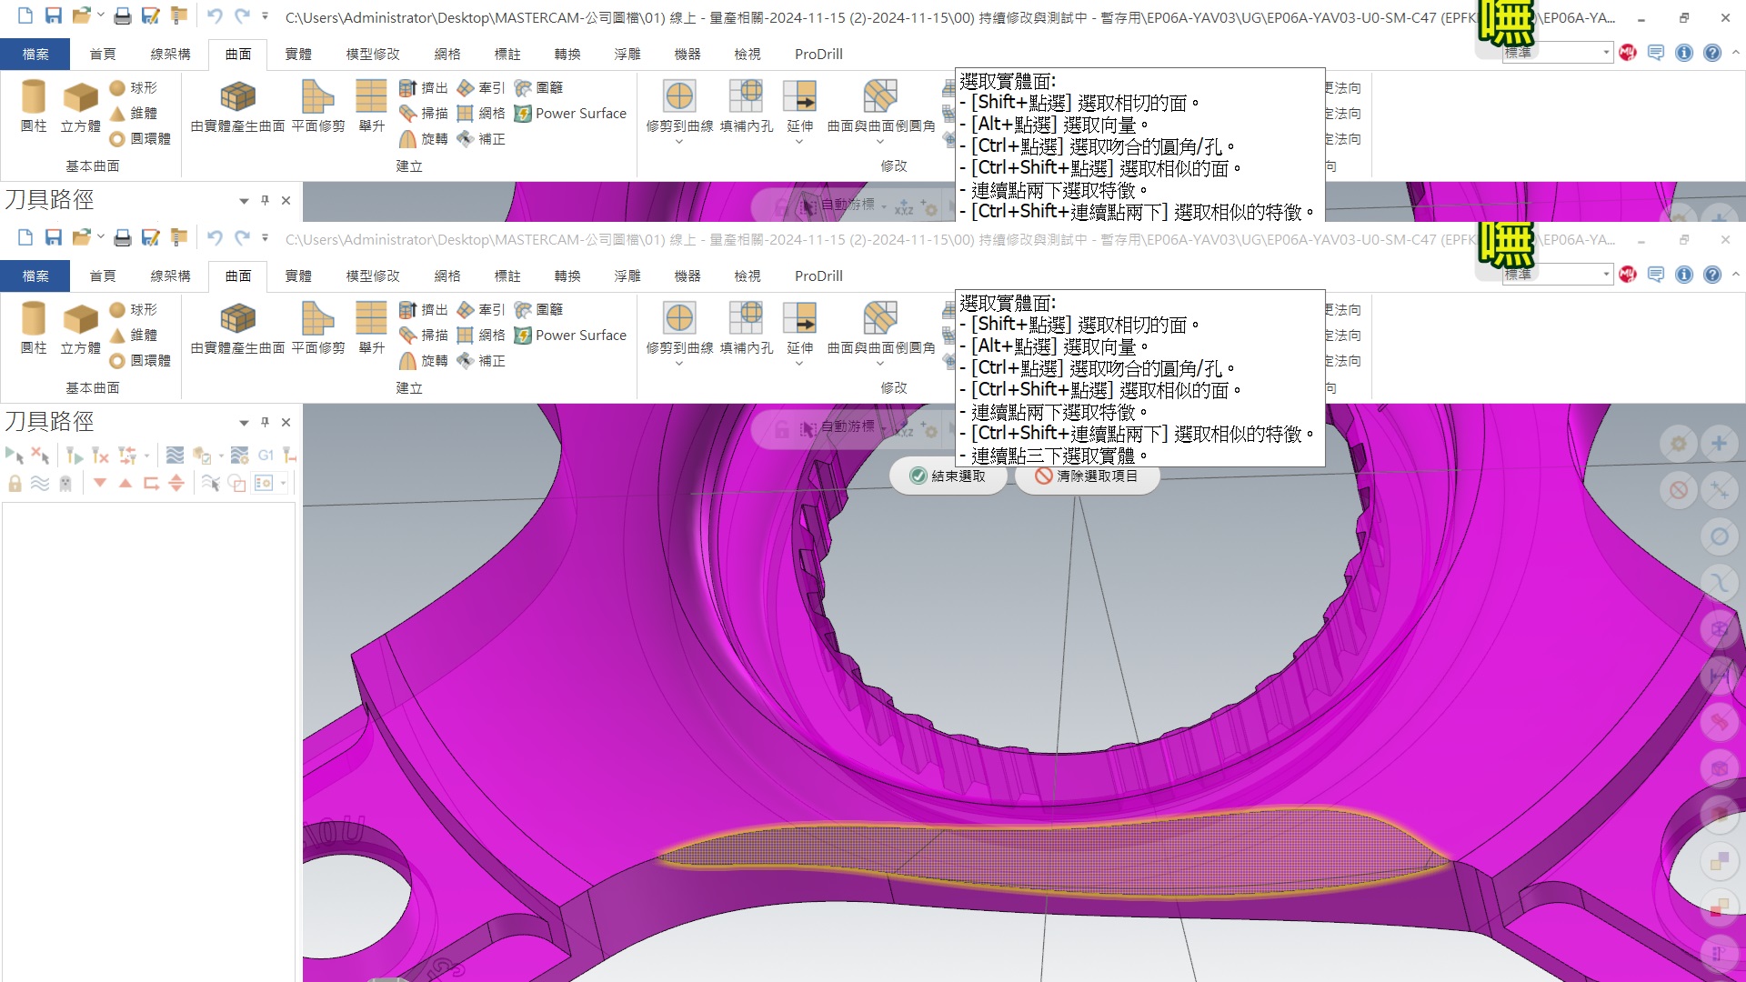
Task: Click the quick mask plus icon in the viewport
Action: (x=1719, y=444)
